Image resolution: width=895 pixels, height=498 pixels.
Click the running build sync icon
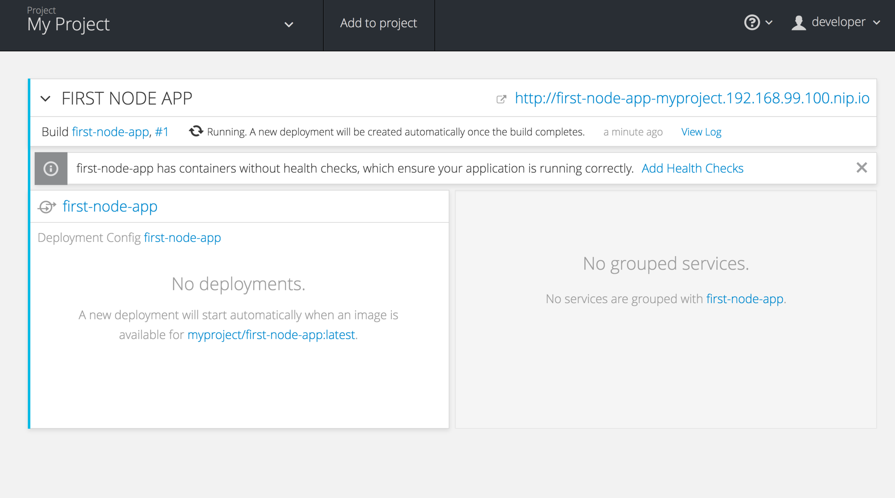tap(196, 131)
